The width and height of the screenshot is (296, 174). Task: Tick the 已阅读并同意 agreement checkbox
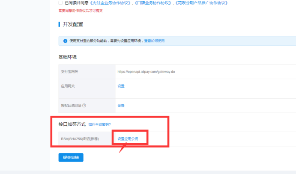tap(60, 3)
